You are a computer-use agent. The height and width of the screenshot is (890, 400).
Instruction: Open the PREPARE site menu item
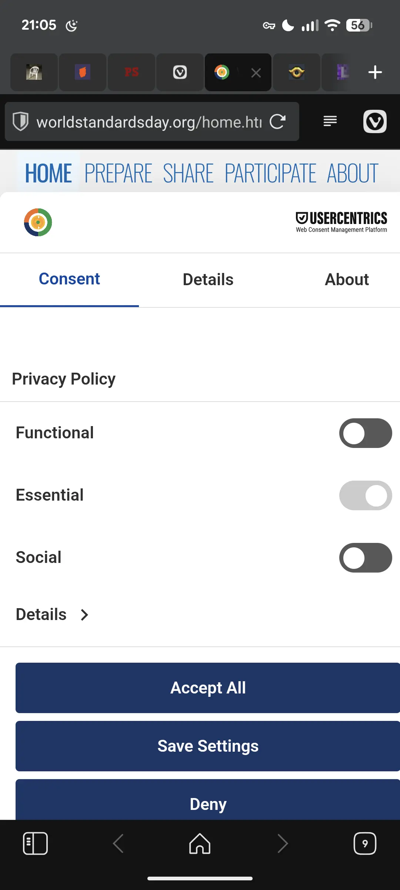(118, 173)
